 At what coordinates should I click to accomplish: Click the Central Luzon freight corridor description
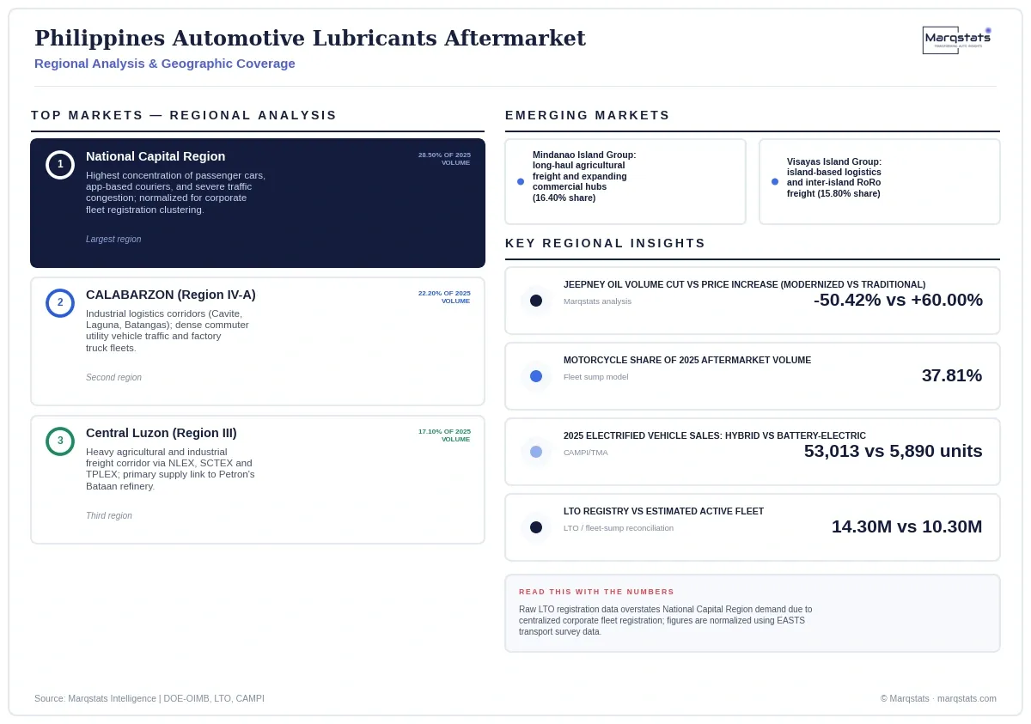(170, 469)
